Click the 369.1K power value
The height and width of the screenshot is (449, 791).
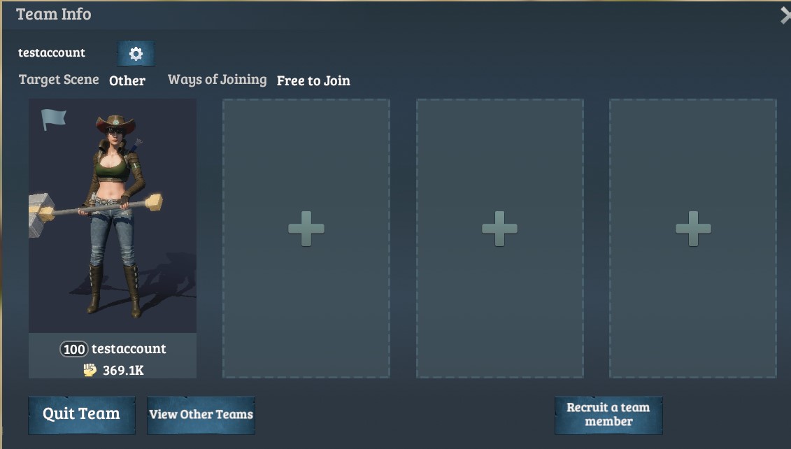(123, 370)
